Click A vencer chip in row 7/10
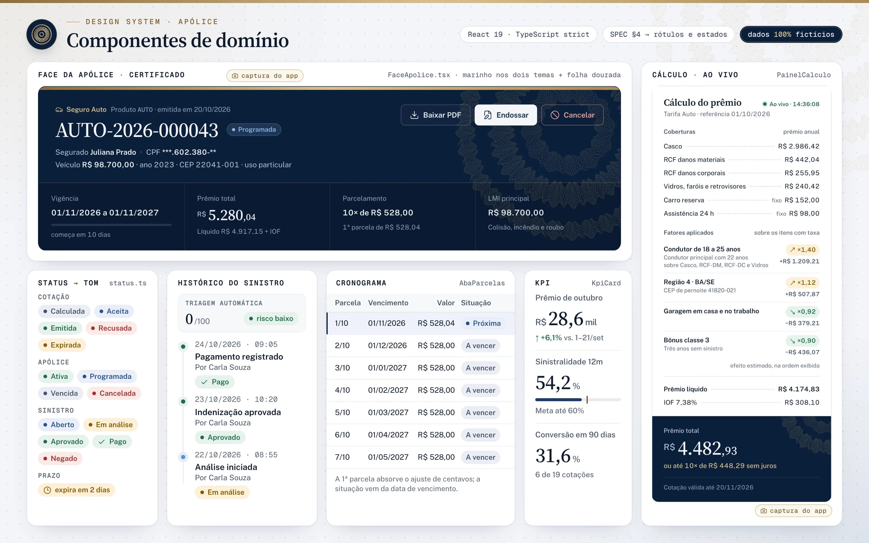Image resolution: width=869 pixels, height=543 pixels. pos(480,457)
